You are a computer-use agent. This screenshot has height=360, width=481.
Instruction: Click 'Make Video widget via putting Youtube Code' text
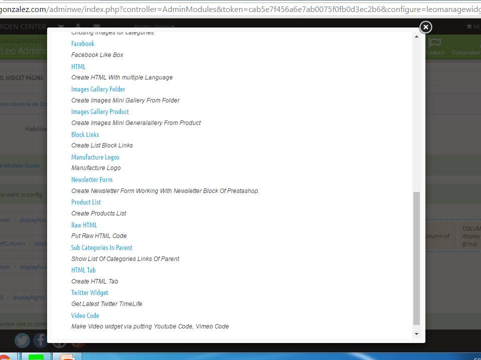pos(132,326)
